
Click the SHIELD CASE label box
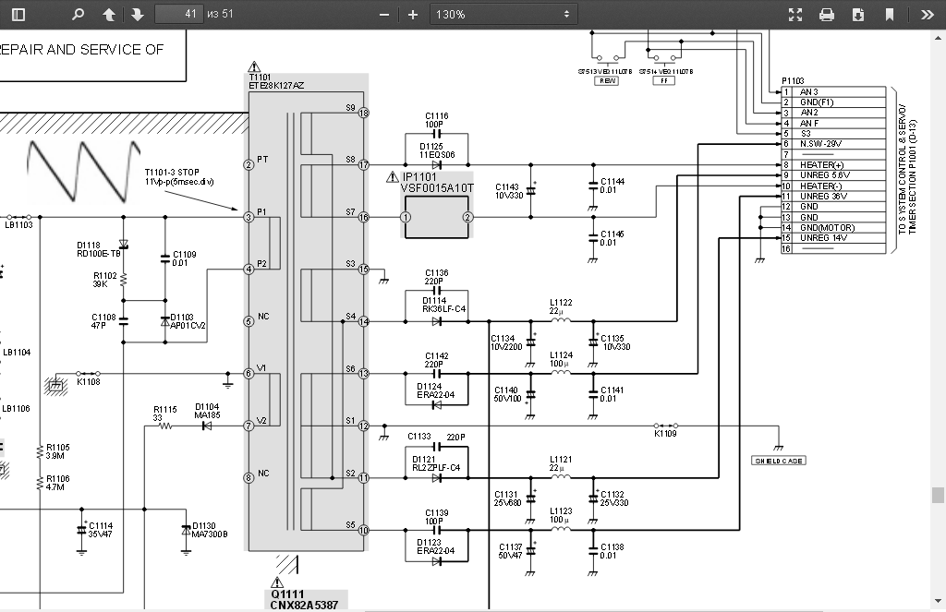778,460
